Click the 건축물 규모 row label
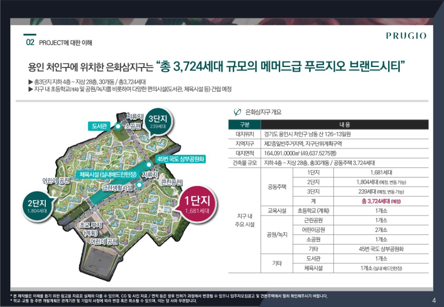Image resolution: width=444 pixels, height=307 pixels. [245, 163]
